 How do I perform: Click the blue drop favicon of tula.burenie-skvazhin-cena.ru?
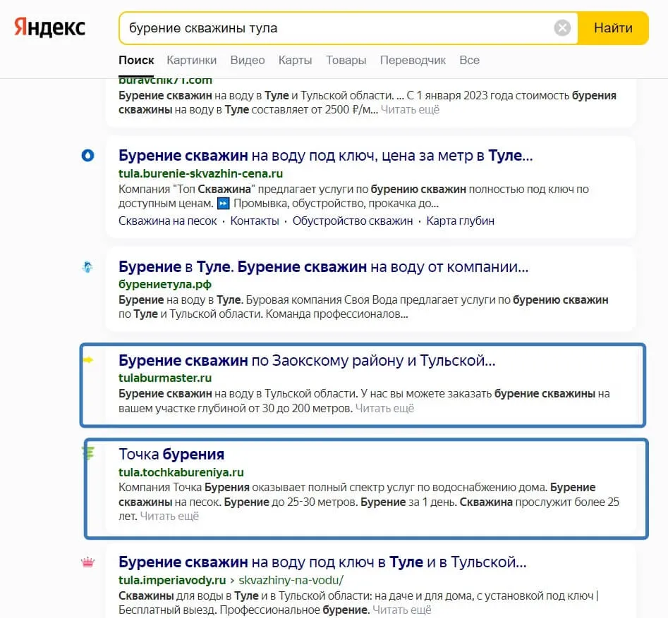(x=87, y=156)
